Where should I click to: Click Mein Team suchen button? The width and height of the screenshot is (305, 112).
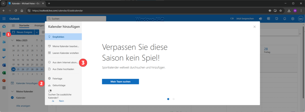pyautogui.click(x=120, y=82)
